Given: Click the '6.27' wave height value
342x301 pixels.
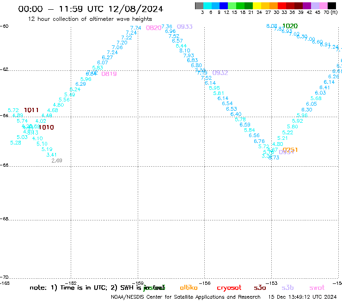Looking at the screenshot, I should coord(107,57).
